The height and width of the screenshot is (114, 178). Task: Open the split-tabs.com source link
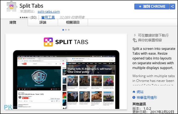(x=49, y=12)
